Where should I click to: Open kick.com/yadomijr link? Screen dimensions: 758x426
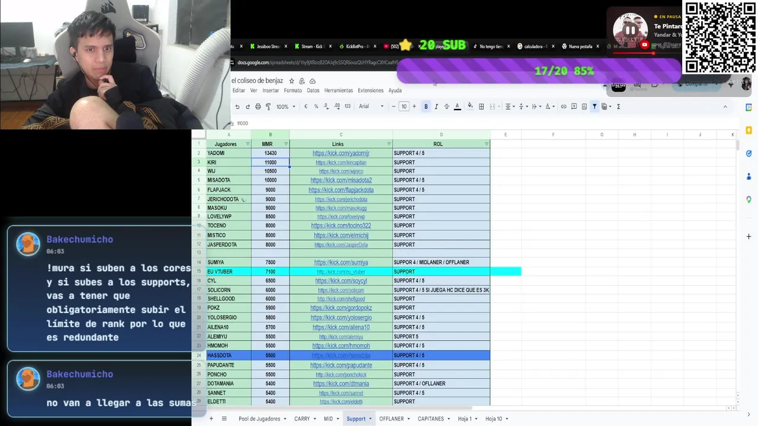[x=341, y=153]
